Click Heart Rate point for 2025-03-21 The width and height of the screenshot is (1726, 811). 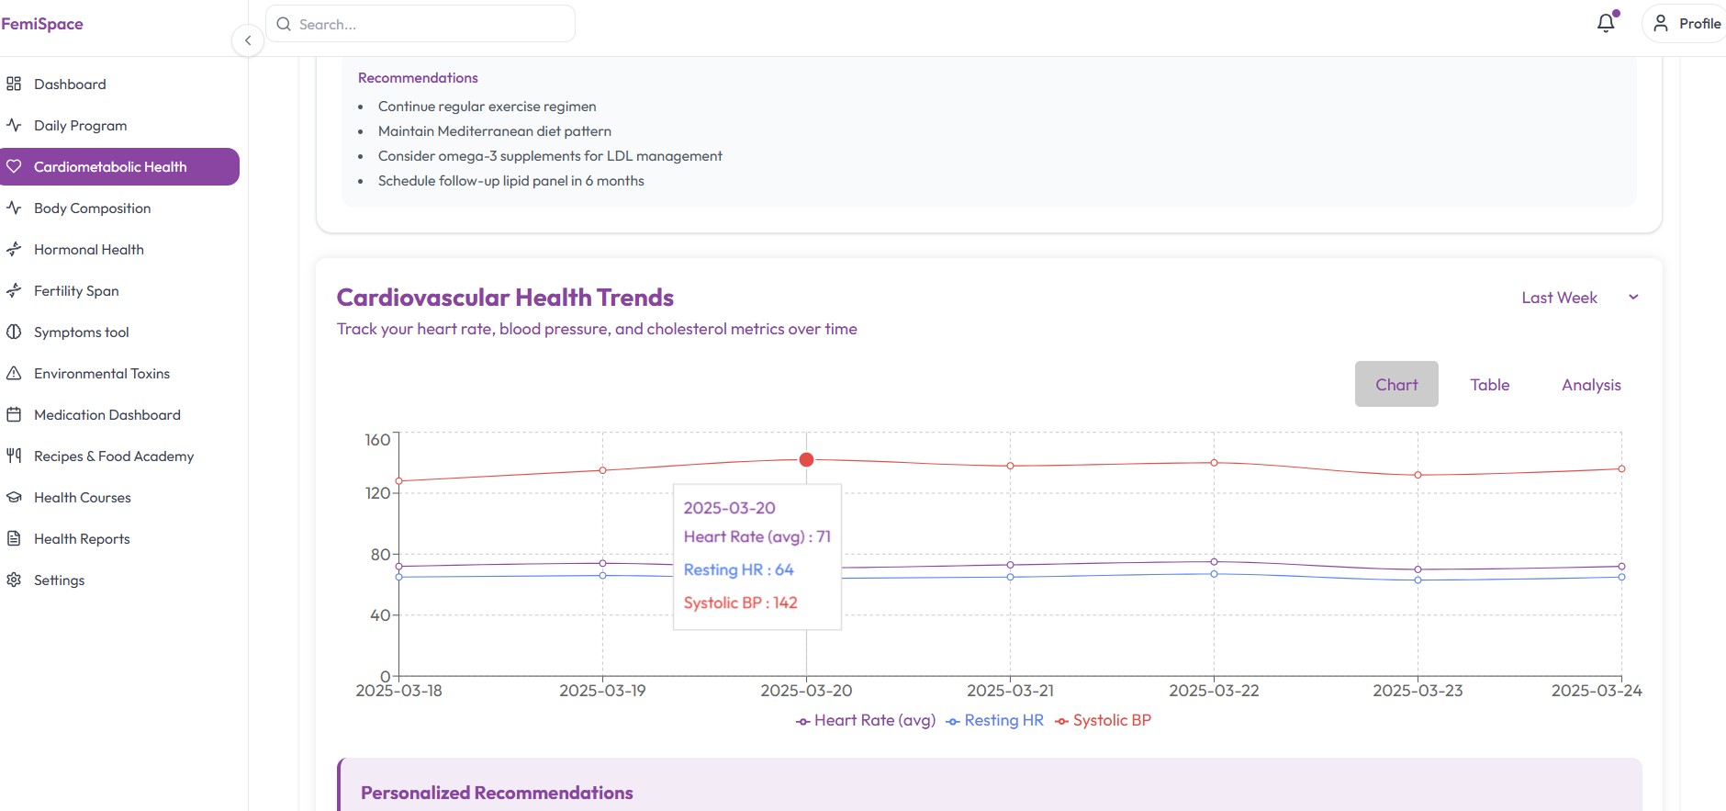click(1010, 565)
